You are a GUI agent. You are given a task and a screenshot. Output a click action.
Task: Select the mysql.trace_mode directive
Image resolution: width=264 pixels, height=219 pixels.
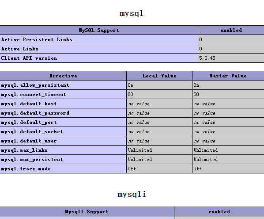click(26, 169)
